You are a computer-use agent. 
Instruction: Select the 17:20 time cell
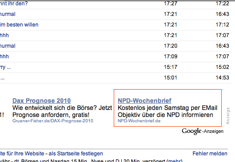[170, 46]
